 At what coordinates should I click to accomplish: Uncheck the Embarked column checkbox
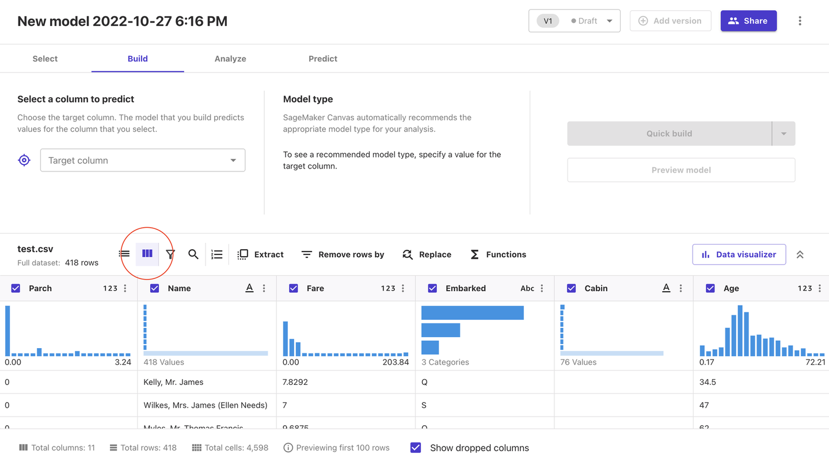pyautogui.click(x=433, y=288)
